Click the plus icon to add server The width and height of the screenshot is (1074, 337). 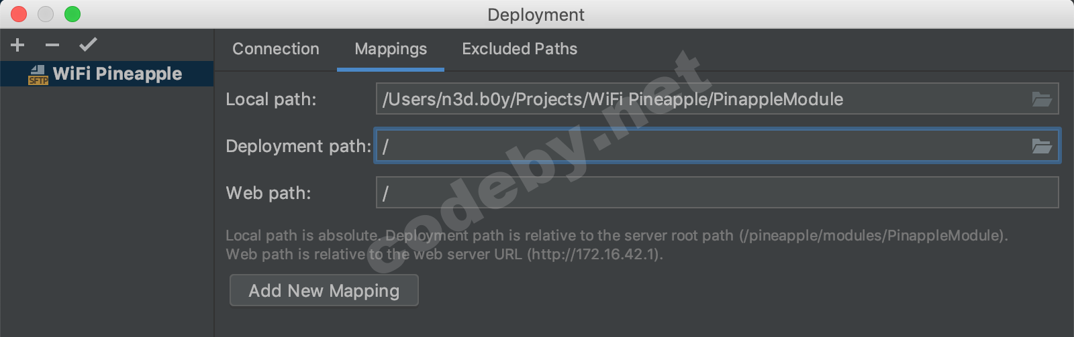coord(17,45)
